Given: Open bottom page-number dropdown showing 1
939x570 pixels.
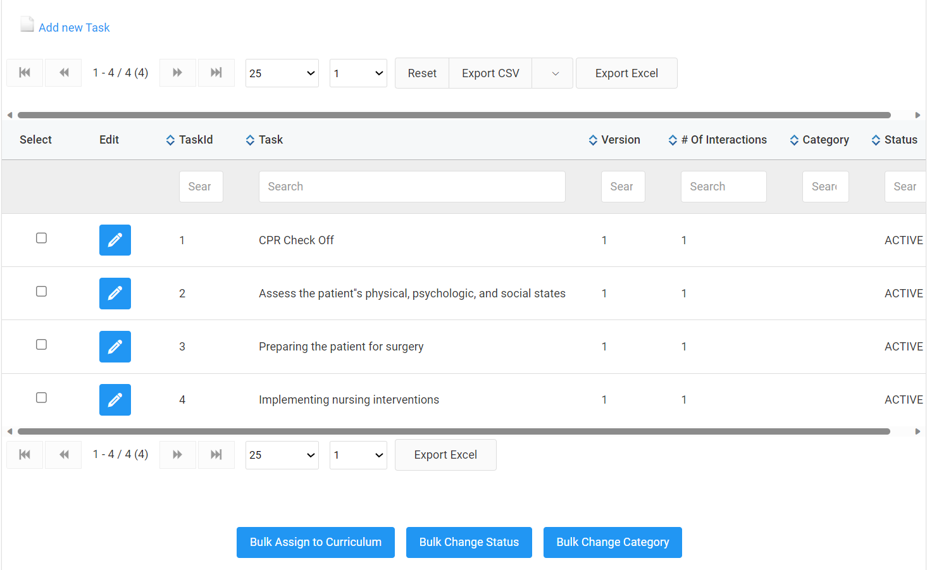Looking at the screenshot, I should coord(358,455).
